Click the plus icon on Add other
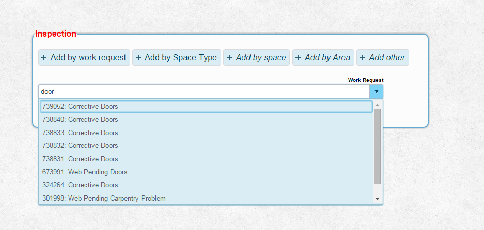The width and height of the screenshot is (484, 230). tap(363, 58)
